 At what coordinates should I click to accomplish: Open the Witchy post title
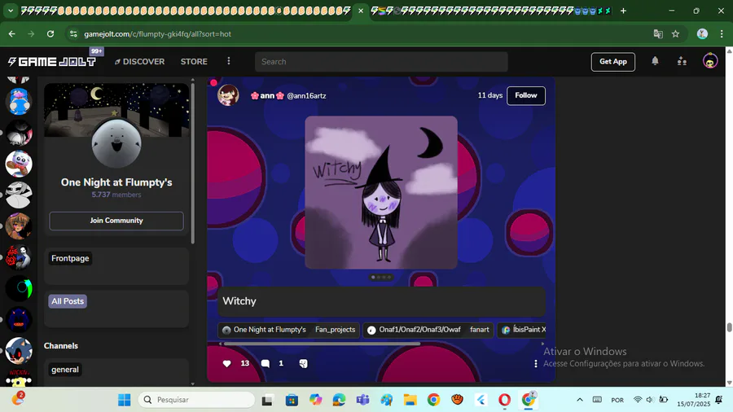(x=239, y=300)
